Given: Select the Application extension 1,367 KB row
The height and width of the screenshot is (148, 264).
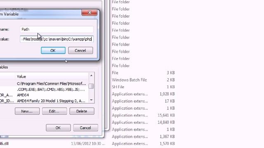Looking at the screenshot, I should coord(143,136).
